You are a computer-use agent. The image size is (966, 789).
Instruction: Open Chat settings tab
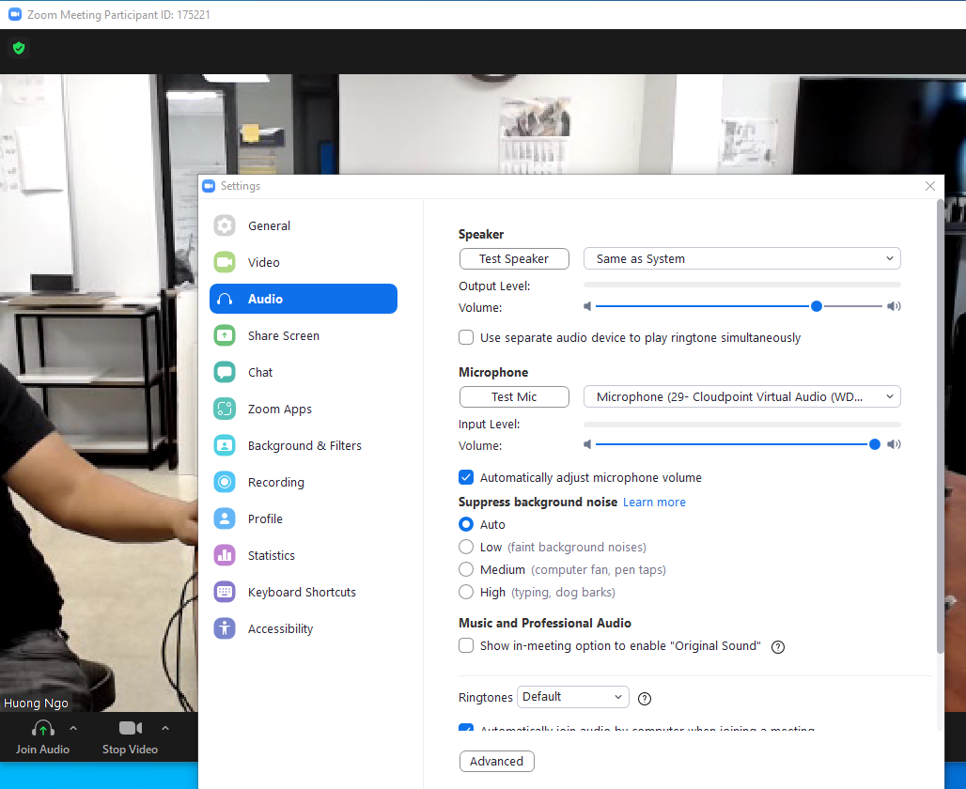tap(304, 372)
